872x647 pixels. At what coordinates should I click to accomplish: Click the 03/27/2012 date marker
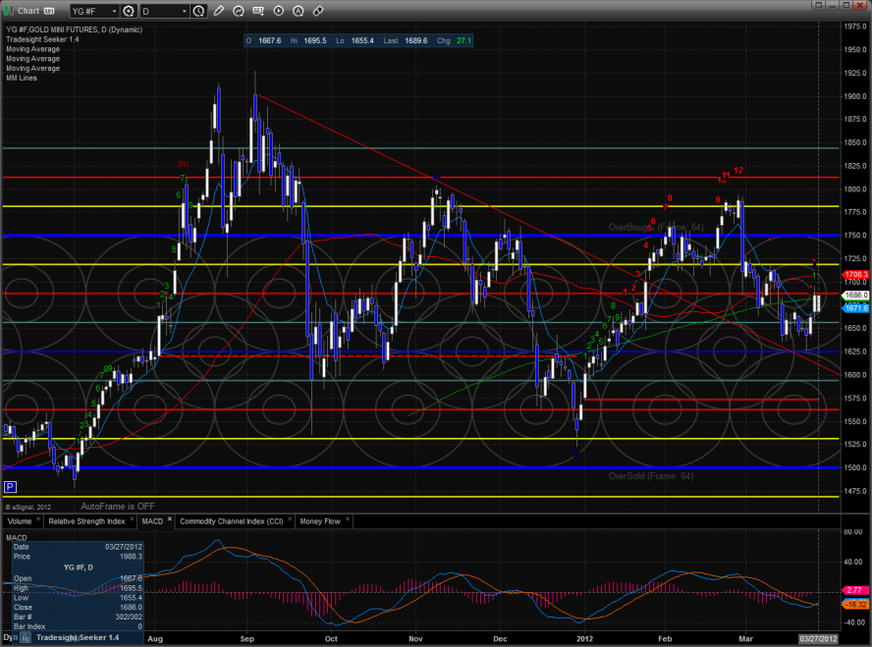coord(819,640)
